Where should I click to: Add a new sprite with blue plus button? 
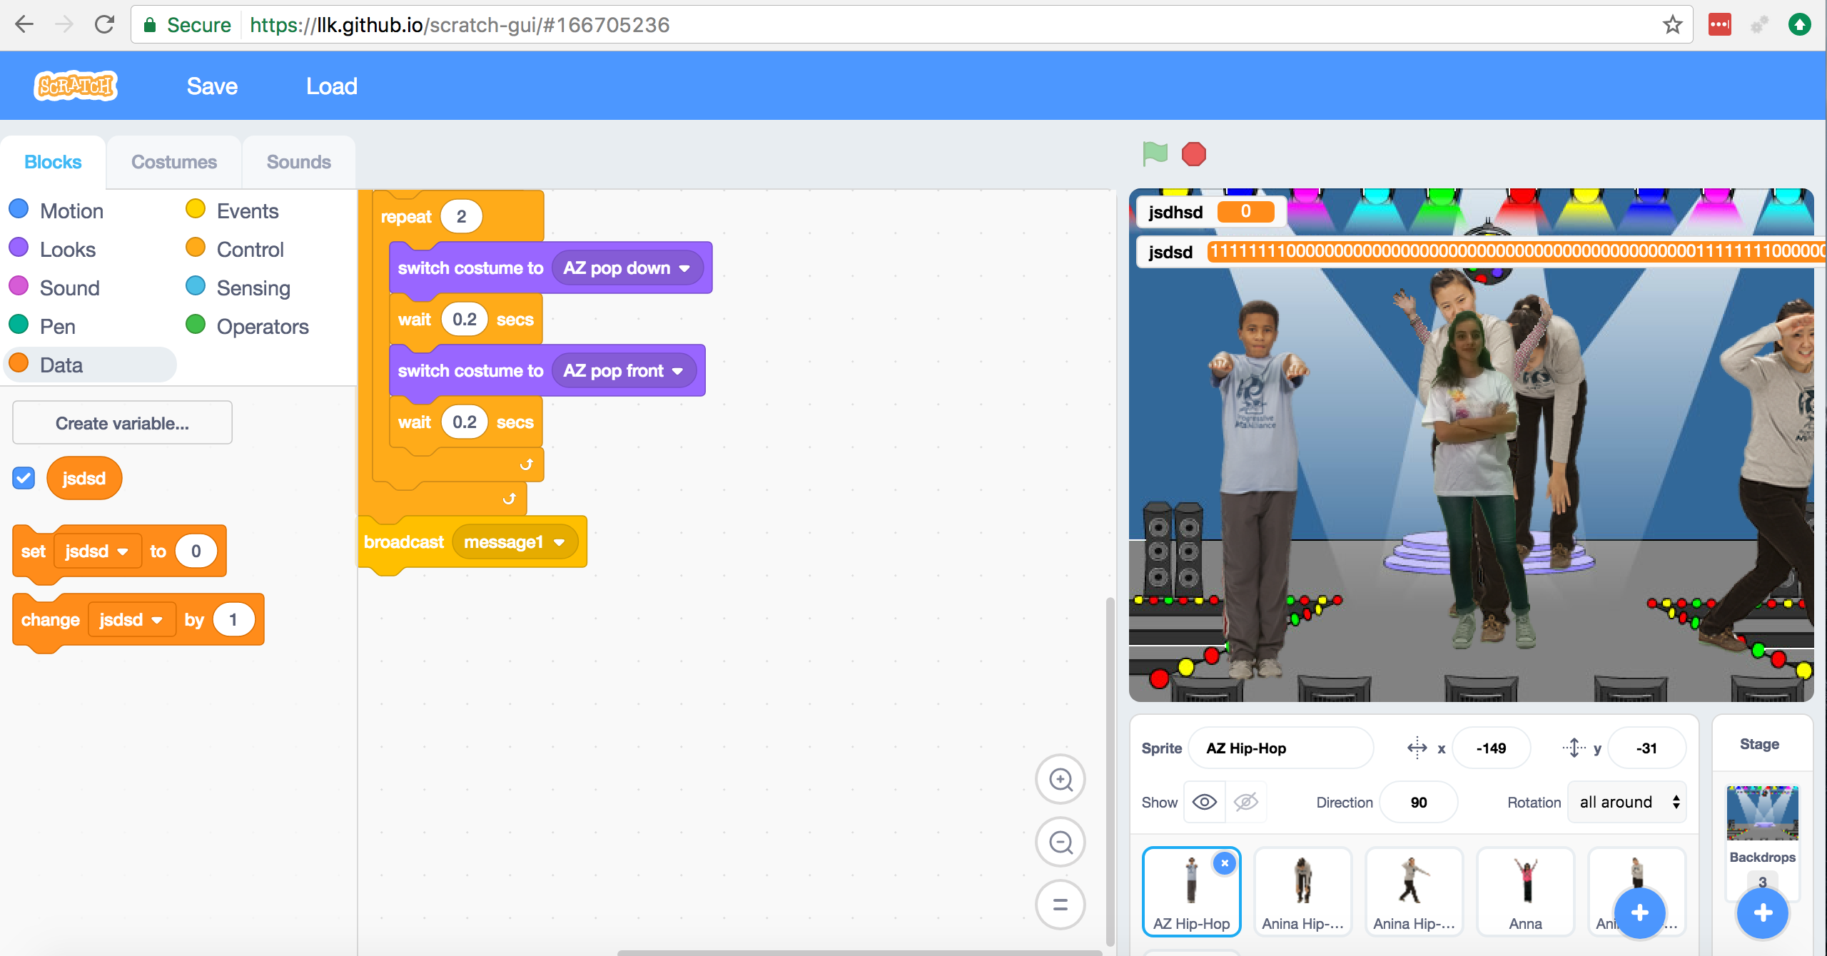[1639, 912]
